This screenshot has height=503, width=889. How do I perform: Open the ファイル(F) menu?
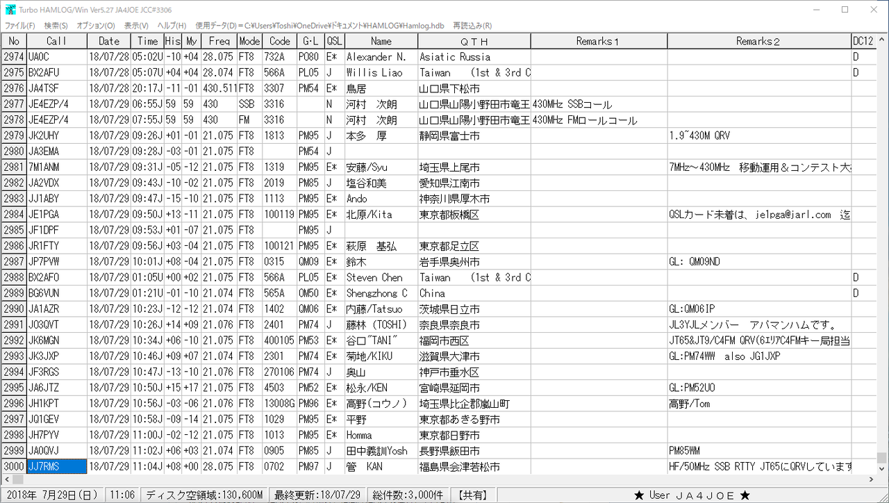[19, 26]
